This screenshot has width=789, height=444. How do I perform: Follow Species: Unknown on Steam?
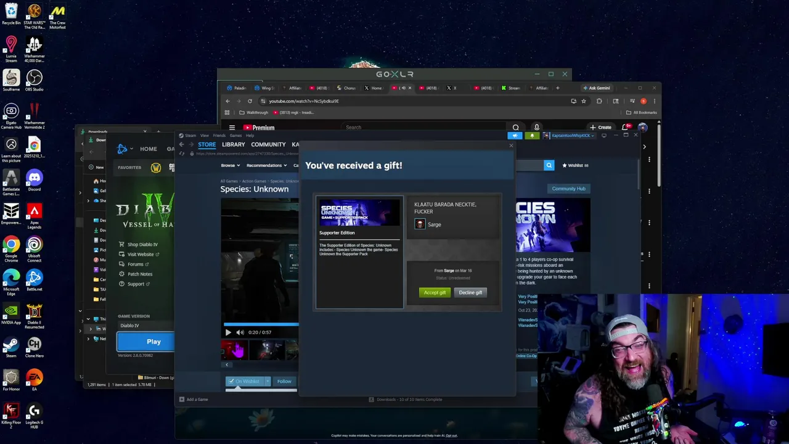(x=284, y=382)
